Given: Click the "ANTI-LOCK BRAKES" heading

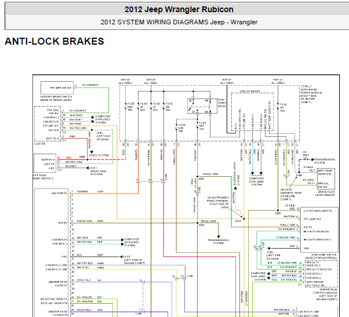Looking at the screenshot, I should pyautogui.click(x=54, y=41).
